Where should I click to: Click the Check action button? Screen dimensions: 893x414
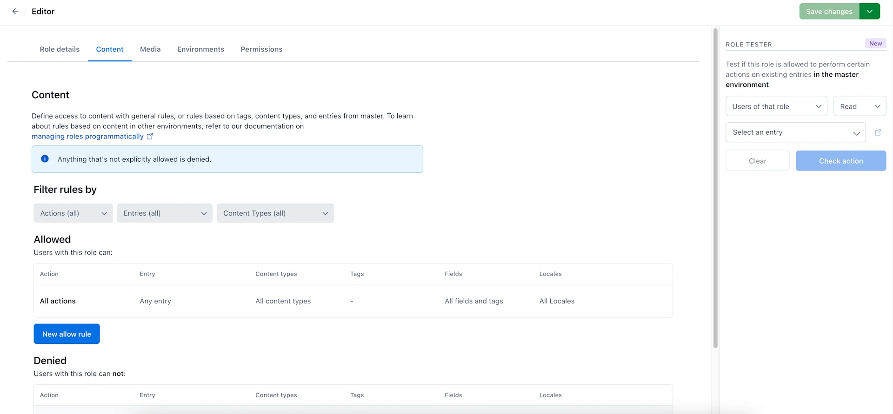(841, 161)
